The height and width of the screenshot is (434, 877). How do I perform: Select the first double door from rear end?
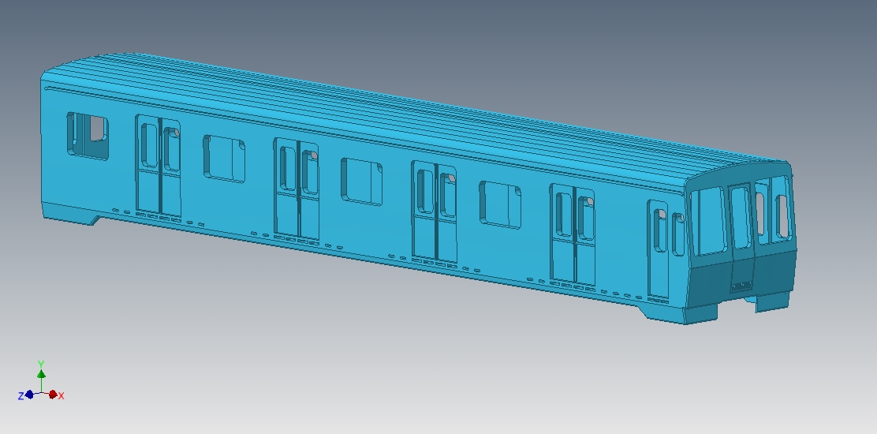pyautogui.click(x=159, y=166)
